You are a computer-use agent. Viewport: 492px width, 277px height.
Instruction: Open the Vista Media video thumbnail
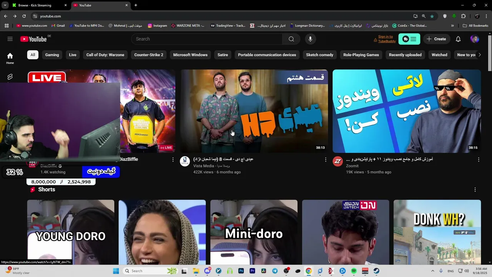(254, 111)
